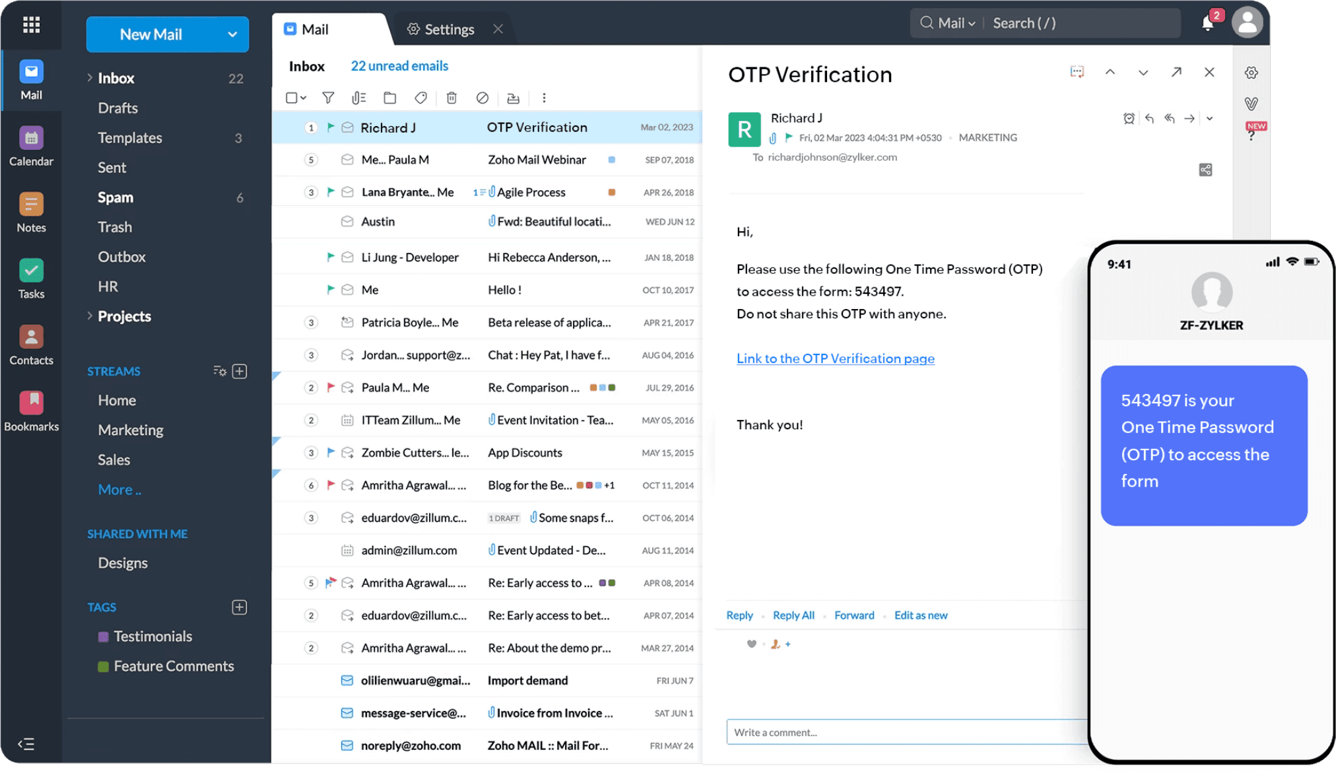
Task: Toggle flag on Richard J email
Action: (x=331, y=127)
